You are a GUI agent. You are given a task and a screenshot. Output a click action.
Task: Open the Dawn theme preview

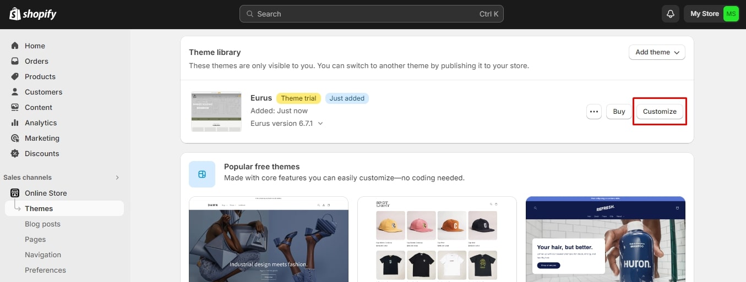[269, 239]
